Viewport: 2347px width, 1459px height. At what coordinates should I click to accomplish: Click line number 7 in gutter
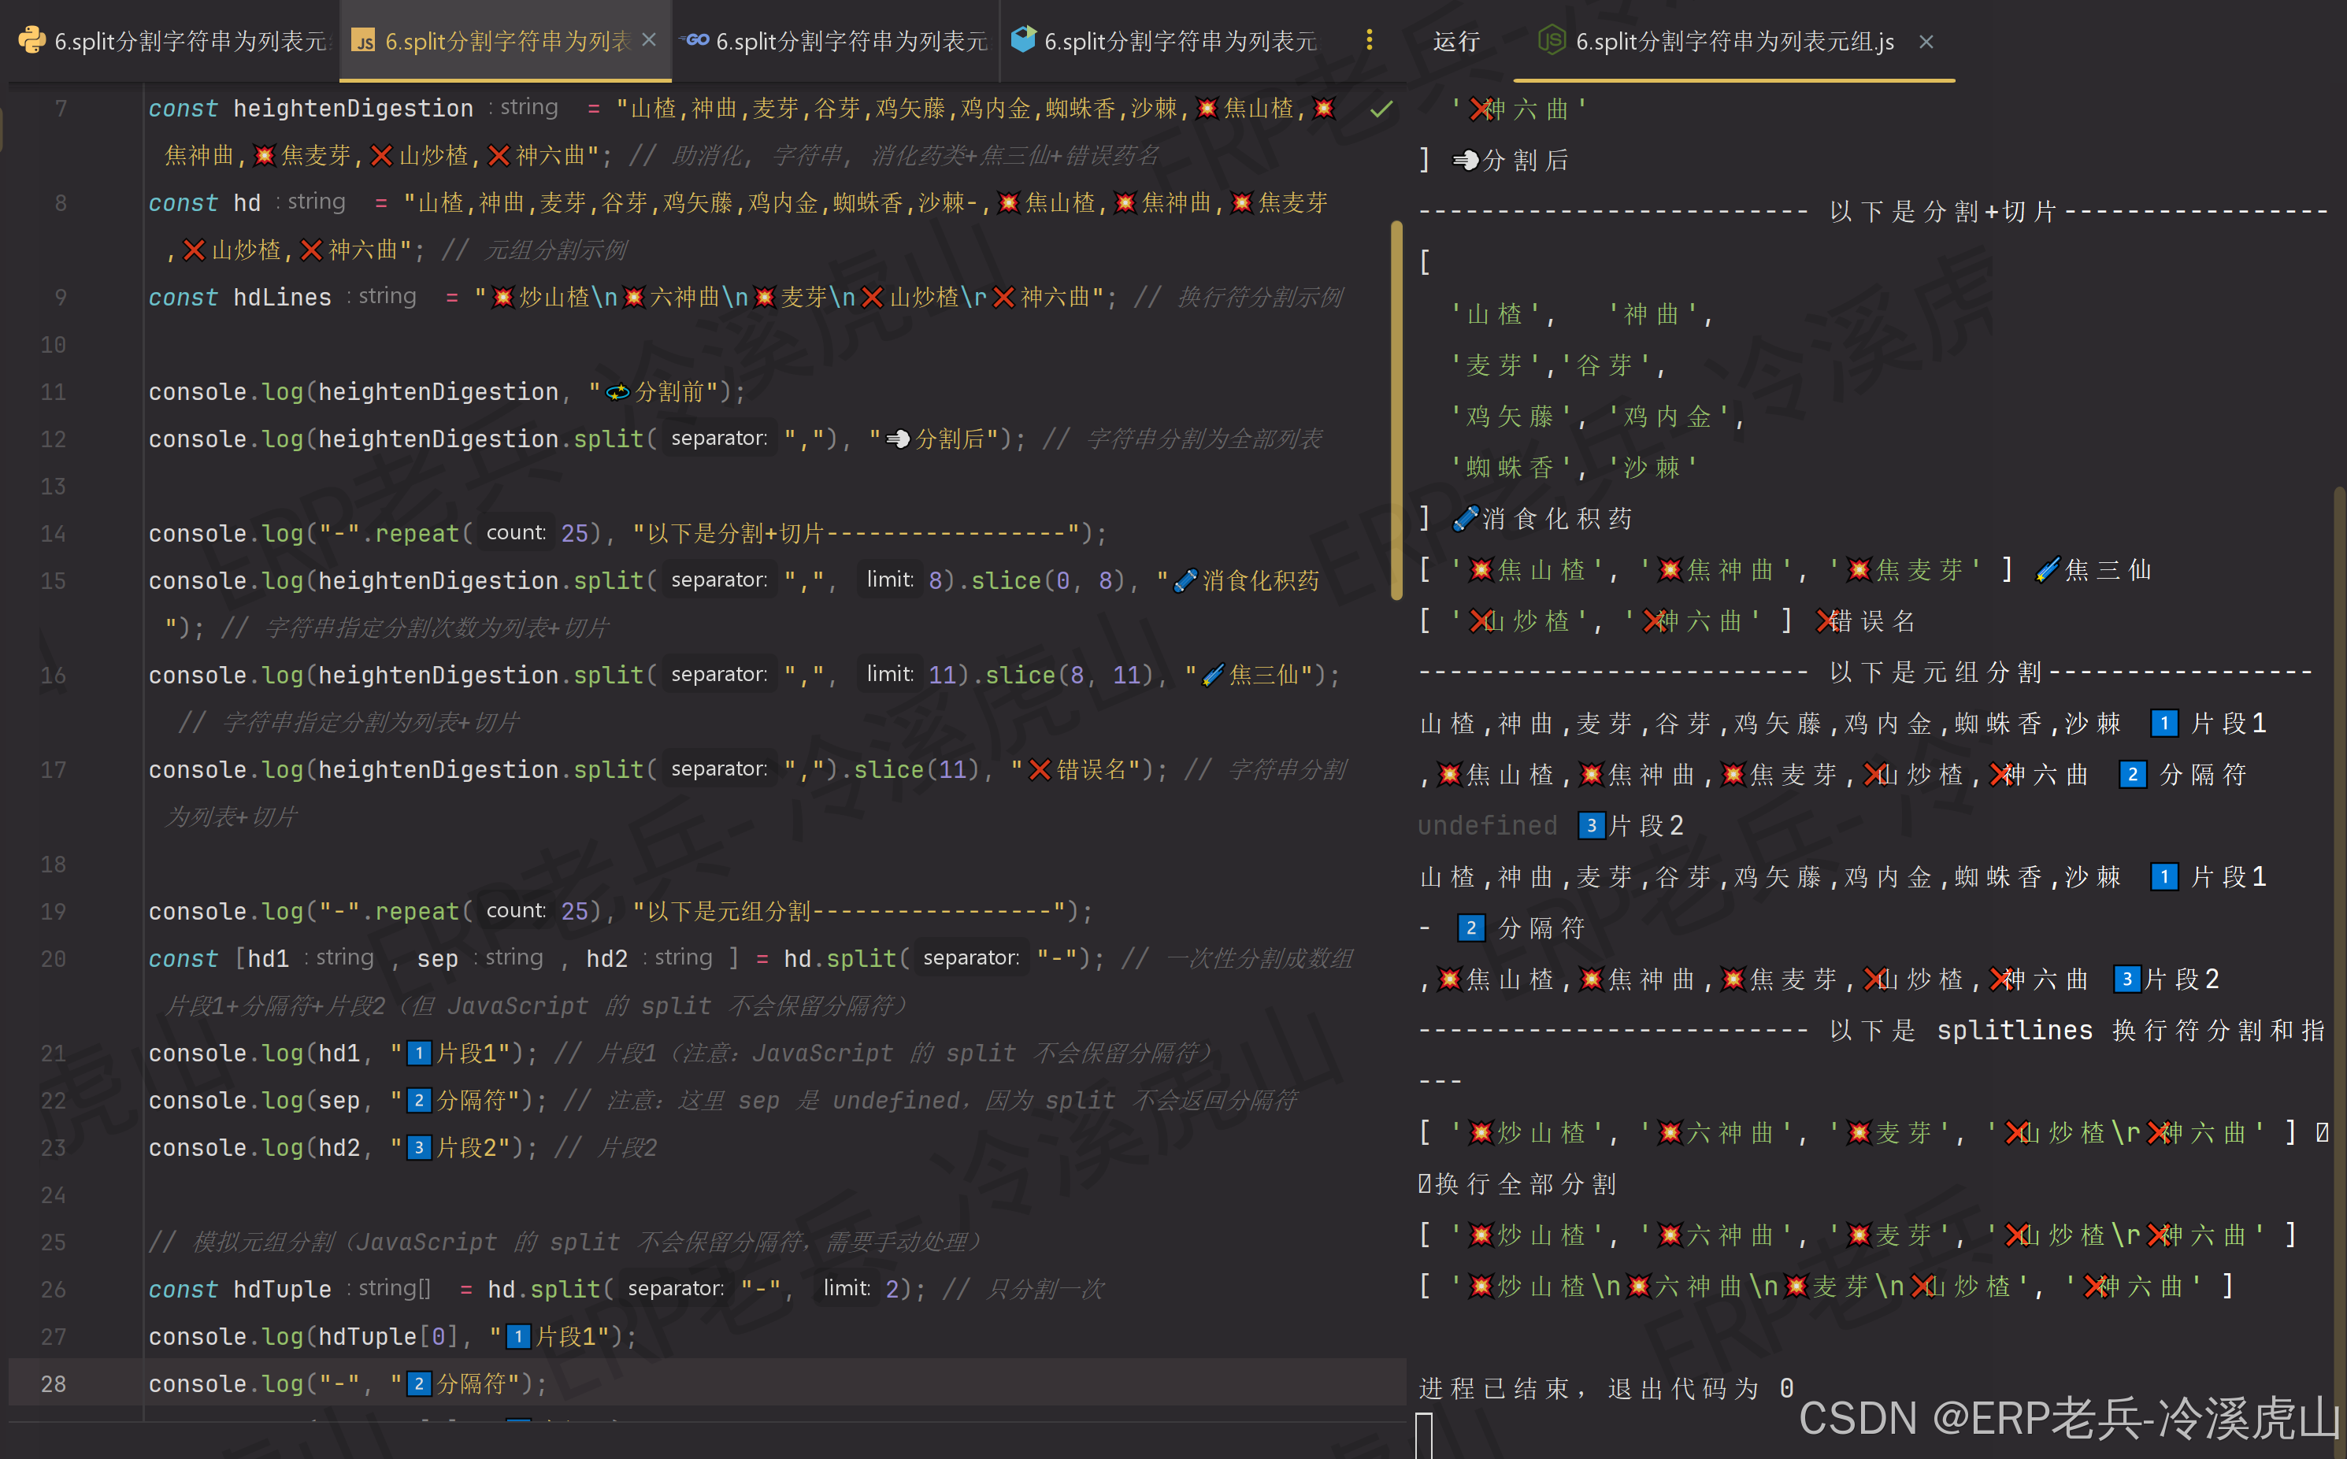(60, 108)
